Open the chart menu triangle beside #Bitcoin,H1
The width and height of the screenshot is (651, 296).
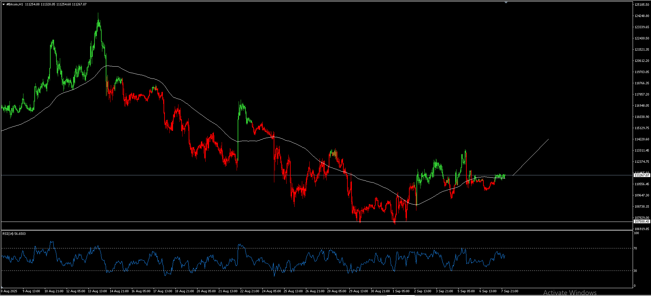[4, 4]
